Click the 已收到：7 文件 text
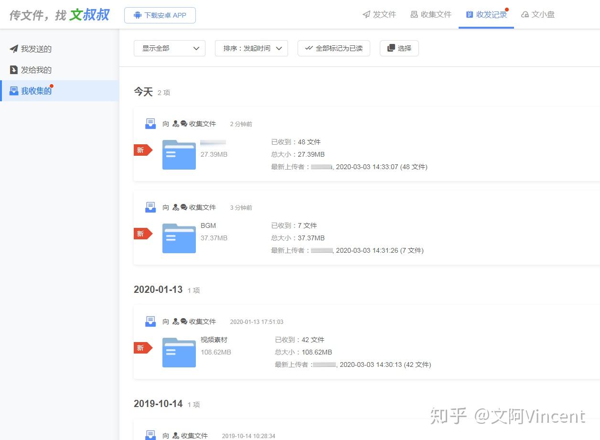Screen dimensions: 600x440 (294, 225)
